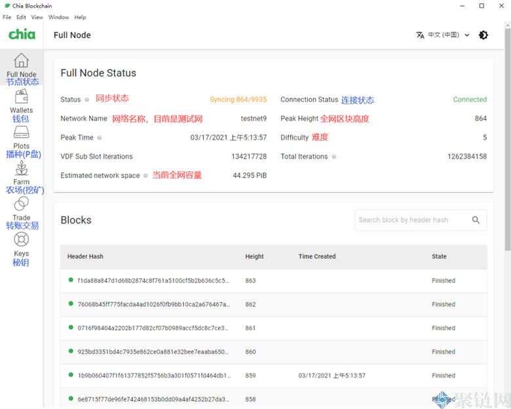The image size is (511, 409).
Task: Click header hash starting 76068b45ff
Action: point(154,304)
